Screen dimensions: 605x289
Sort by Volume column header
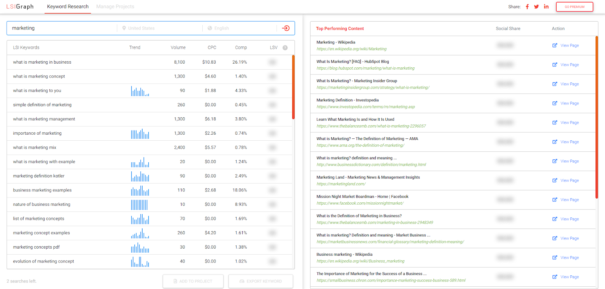tap(178, 48)
